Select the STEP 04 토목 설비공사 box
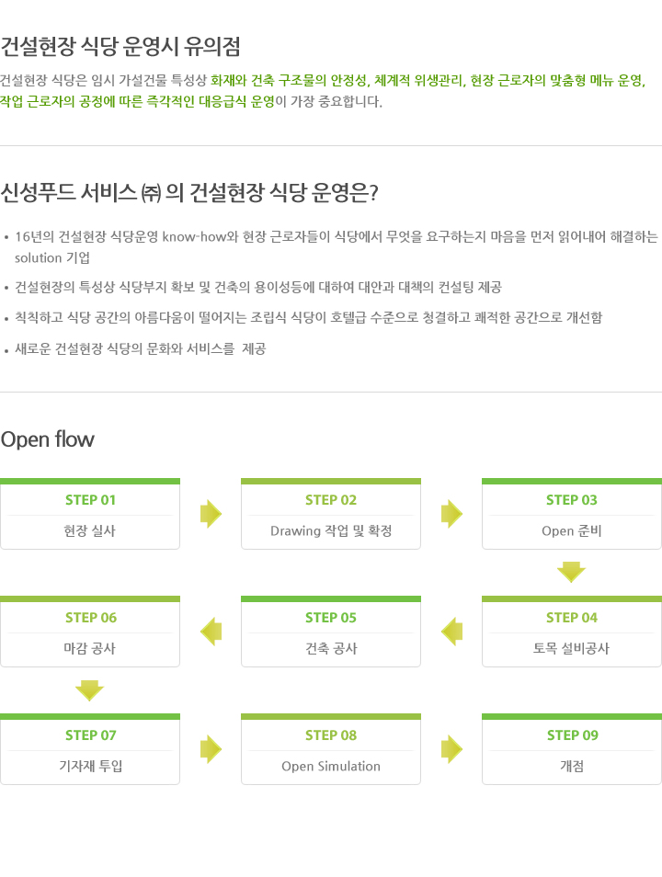Screen dimensions: 662x877 tap(572, 632)
